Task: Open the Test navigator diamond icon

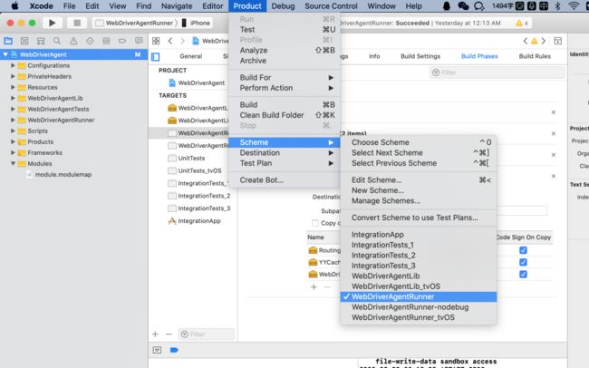Action: pyautogui.click(x=90, y=41)
